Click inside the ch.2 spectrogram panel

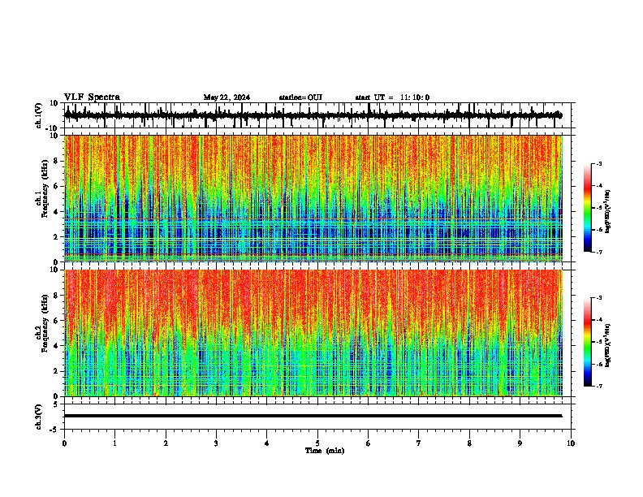click(x=313, y=333)
